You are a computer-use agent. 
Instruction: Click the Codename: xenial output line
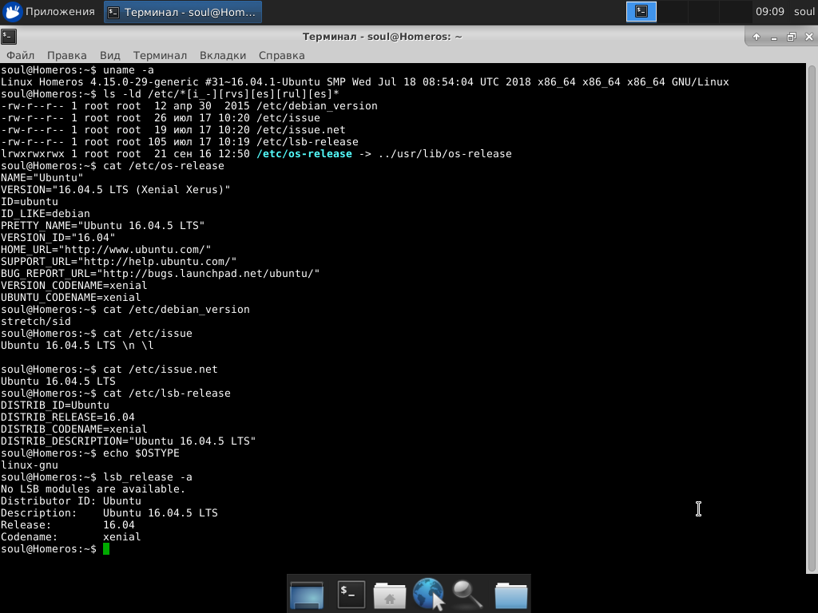70,537
